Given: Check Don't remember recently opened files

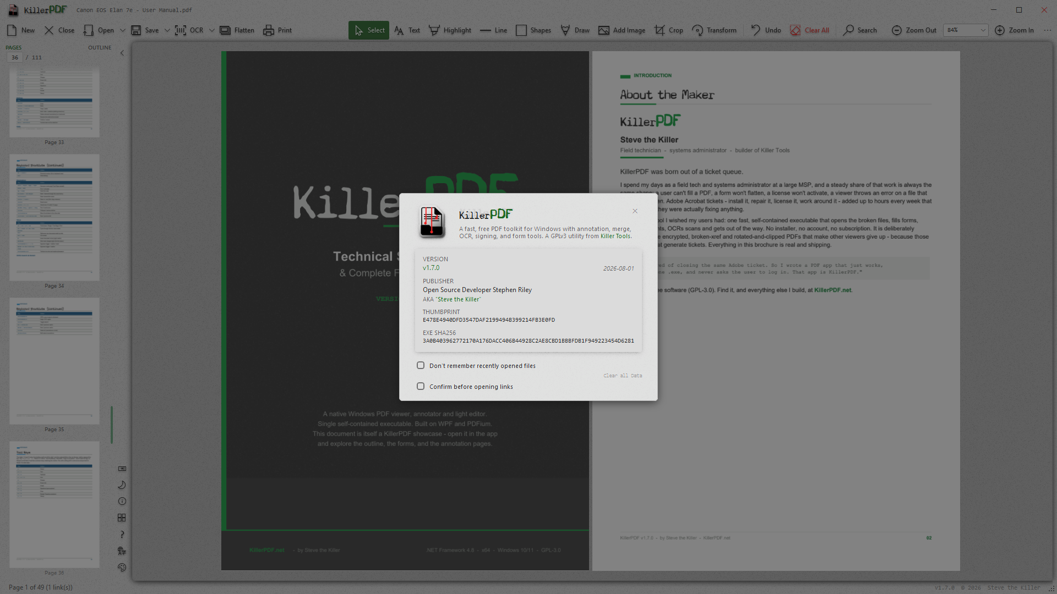Looking at the screenshot, I should [421, 365].
